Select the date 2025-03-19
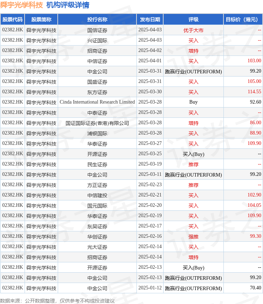Screen dimensions: 263x304 [x=150, y=164]
